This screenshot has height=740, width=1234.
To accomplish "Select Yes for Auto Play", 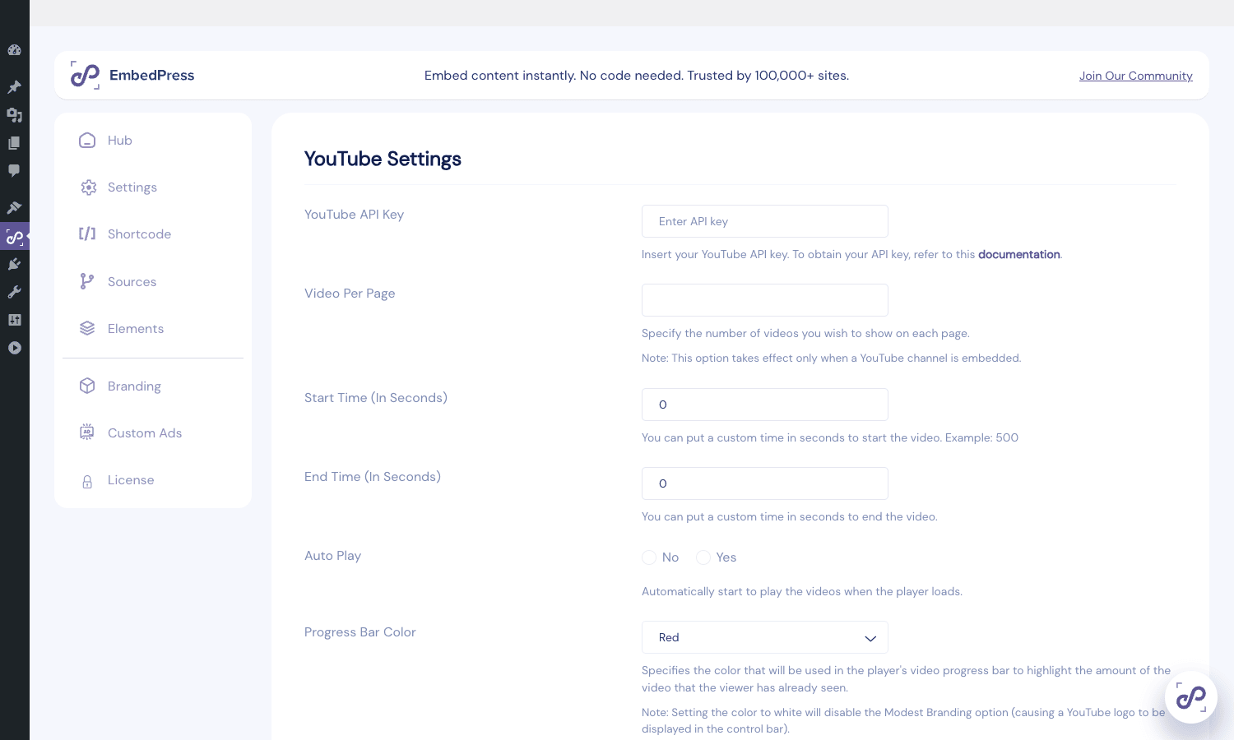I will [703, 557].
